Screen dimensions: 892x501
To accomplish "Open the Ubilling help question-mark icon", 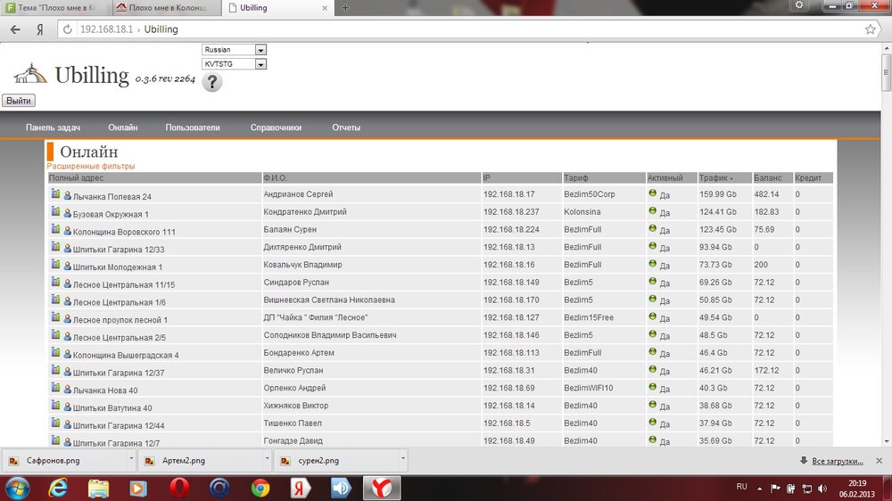I will pos(212,82).
